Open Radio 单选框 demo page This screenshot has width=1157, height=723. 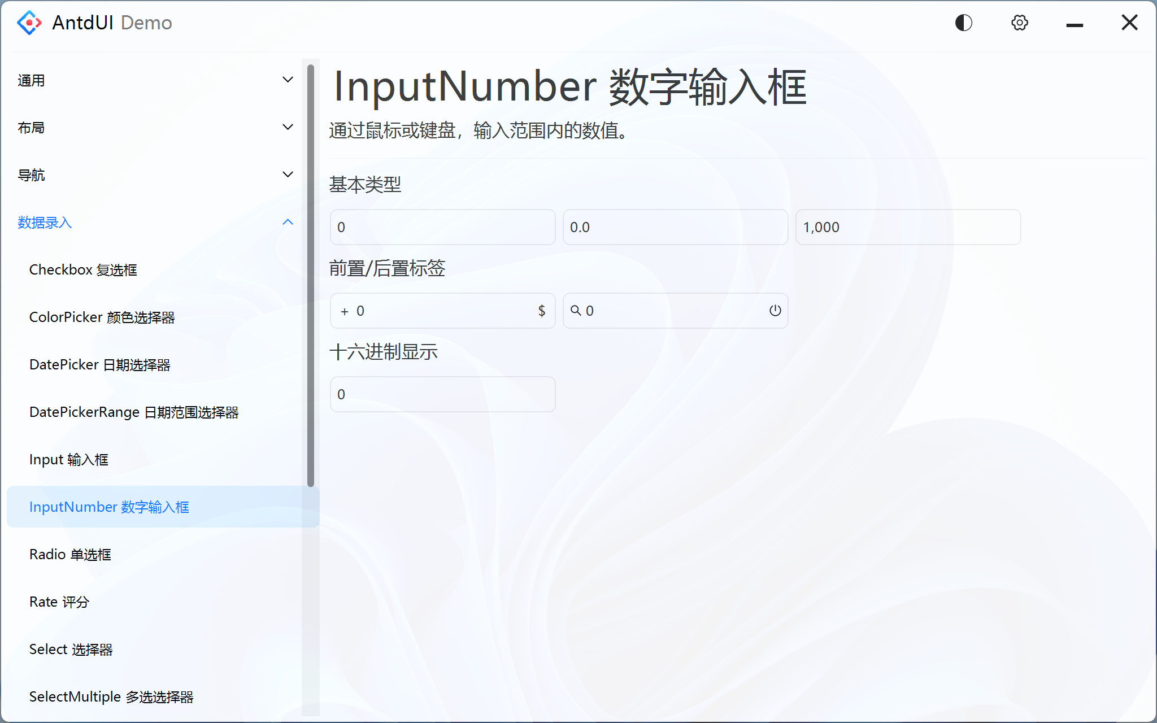pos(70,554)
